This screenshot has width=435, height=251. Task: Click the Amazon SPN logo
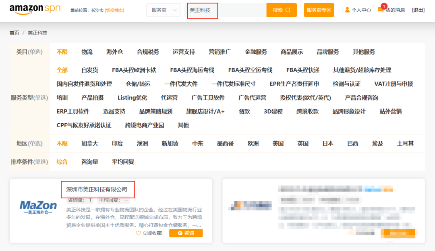tap(35, 9)
